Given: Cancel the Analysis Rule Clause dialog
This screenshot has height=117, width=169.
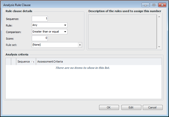Looking at the screenshot, I should pos(153,107).
